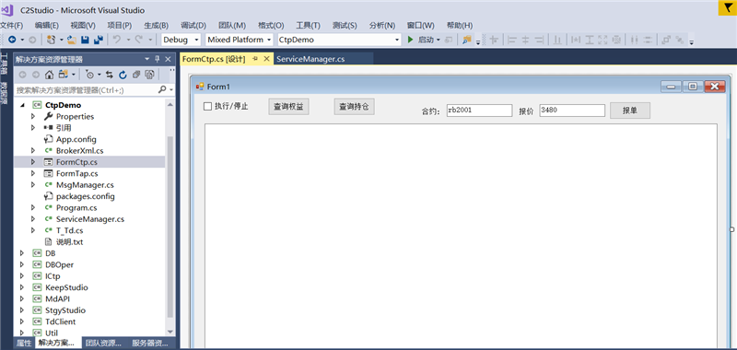Click the align centers layout icon
Screen dimensions: 737x350
[526, 40]
